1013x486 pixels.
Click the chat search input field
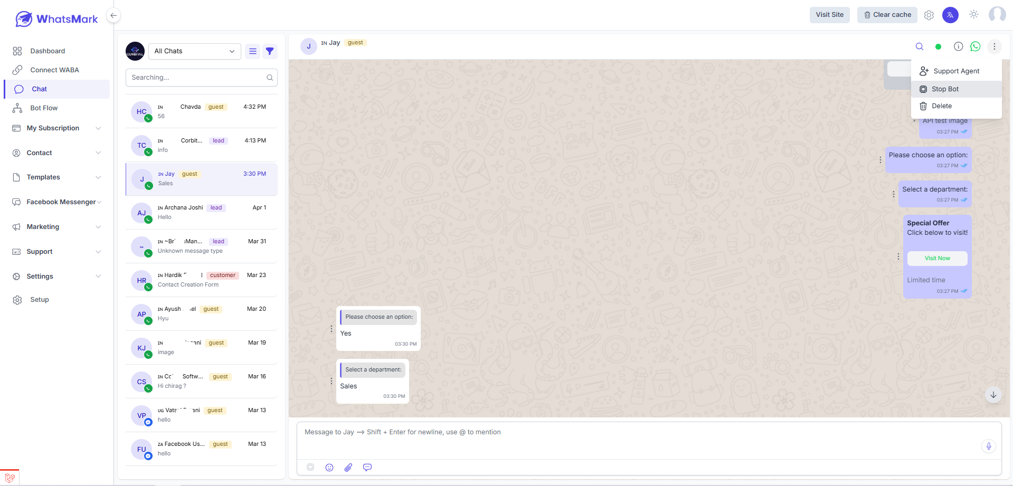pyautogui.click(x=202, y=78)
